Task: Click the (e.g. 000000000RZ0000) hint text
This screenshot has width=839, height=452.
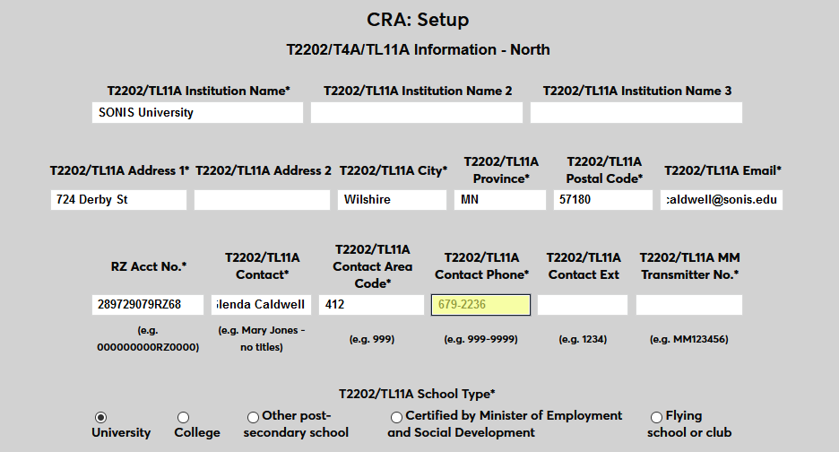Action: pyautogui.click(x=148, y=339)
